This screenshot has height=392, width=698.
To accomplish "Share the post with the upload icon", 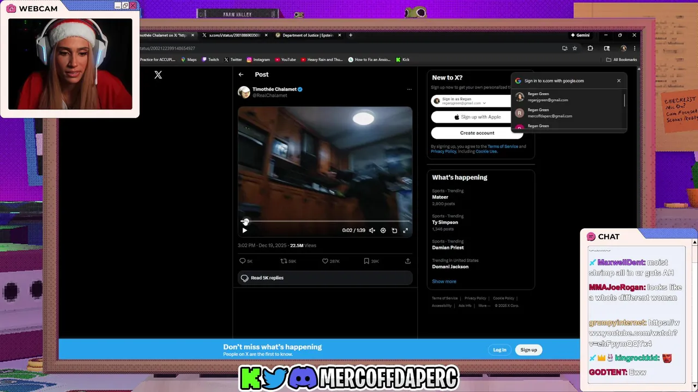I will [x=407, y=261].
